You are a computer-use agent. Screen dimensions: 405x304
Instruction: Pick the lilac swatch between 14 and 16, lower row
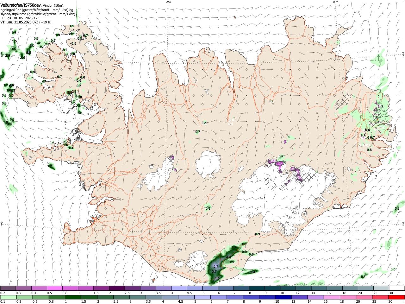click(x=315, y=297)
